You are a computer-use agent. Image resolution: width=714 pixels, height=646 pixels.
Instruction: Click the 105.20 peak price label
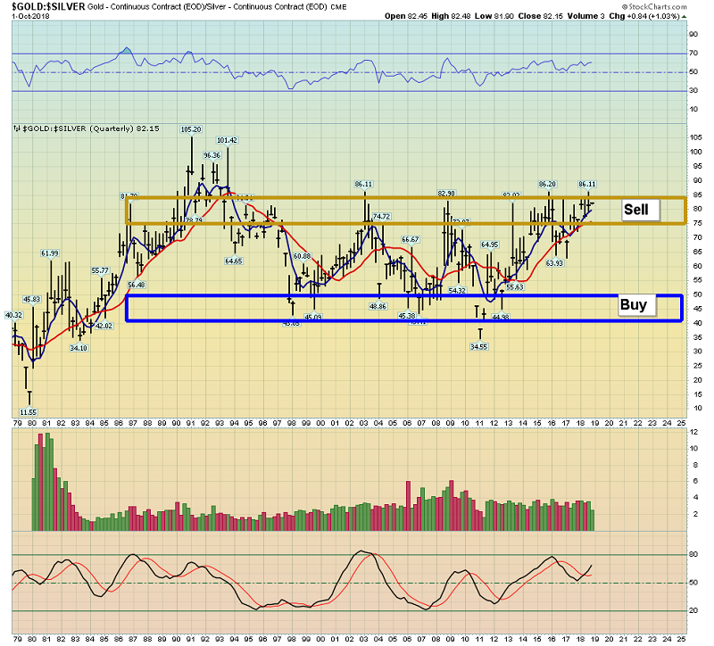[x=191, y=129]
